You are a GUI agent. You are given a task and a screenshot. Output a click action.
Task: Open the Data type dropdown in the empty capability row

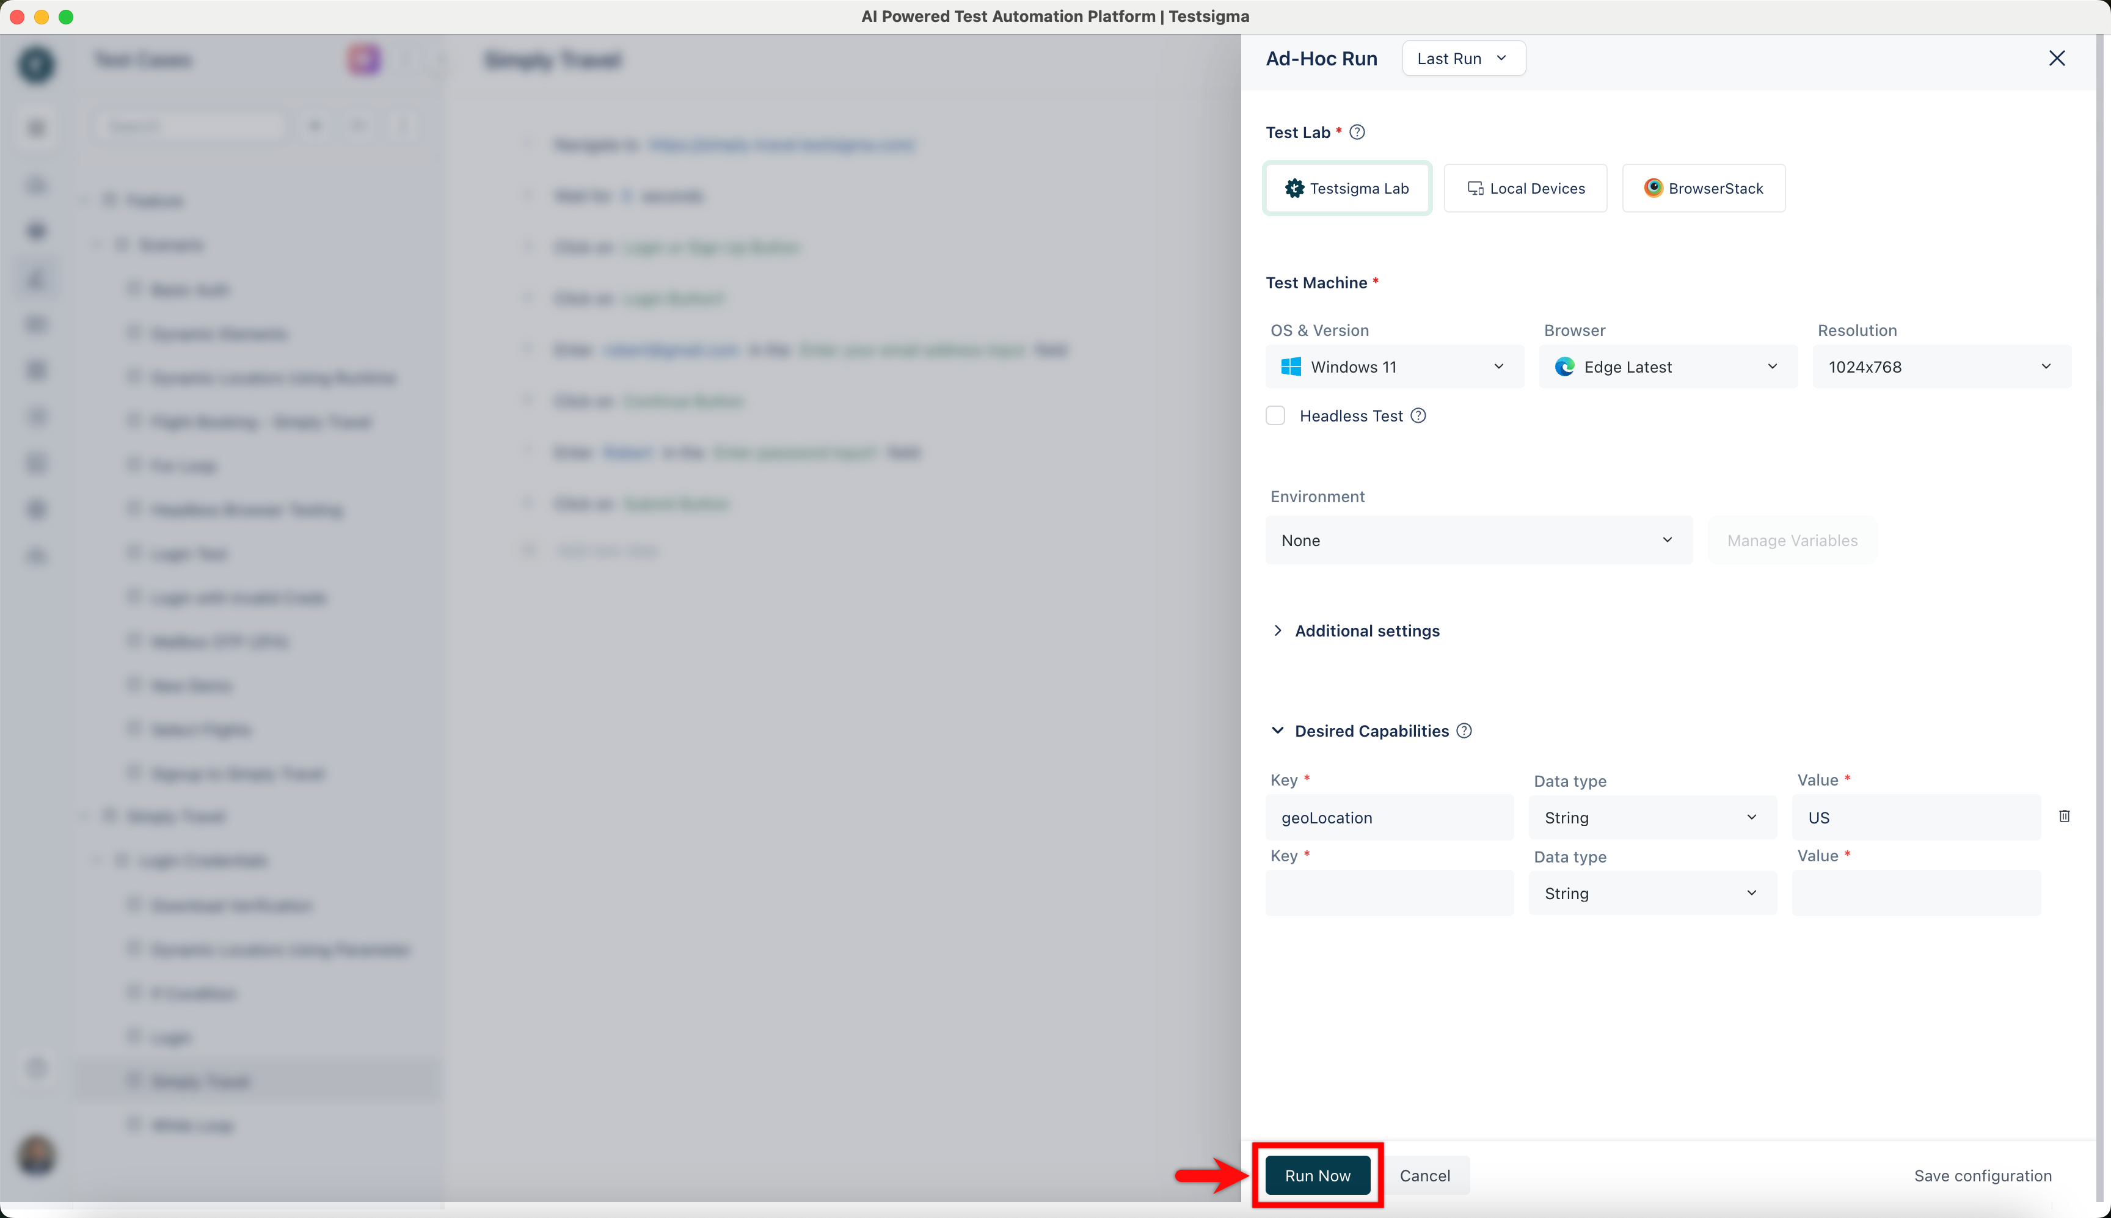pyautogui.click(x=1653, y=894)
